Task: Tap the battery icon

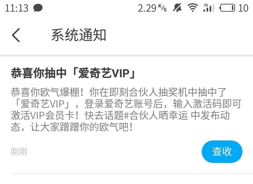Action: tap(227, 8)
